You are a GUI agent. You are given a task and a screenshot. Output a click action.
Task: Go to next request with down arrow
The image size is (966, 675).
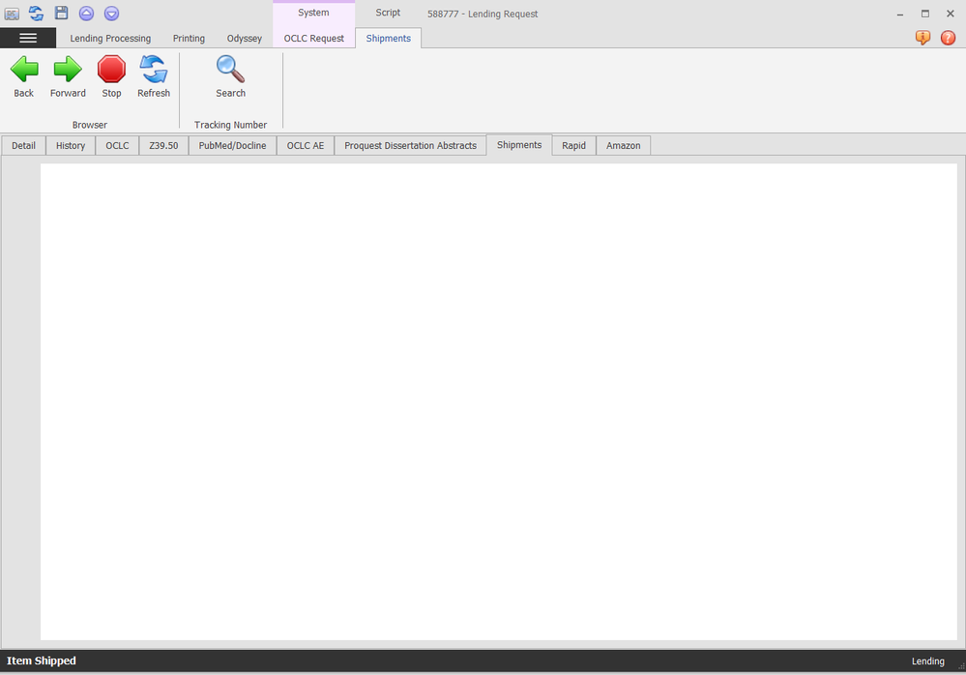coord(111,14)
